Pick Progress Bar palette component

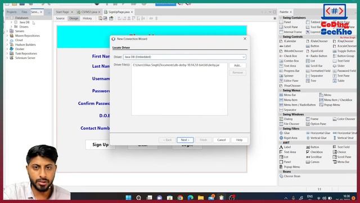click(289, 71)
